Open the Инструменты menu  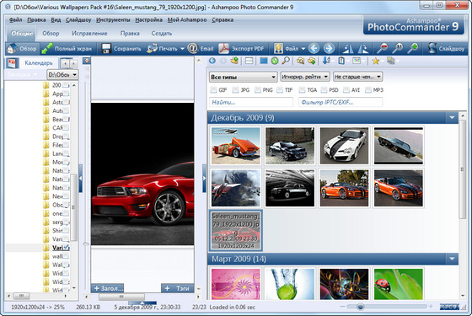(x=113, y=20)
